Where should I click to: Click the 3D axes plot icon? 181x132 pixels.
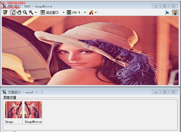click(x=167, y=12)
